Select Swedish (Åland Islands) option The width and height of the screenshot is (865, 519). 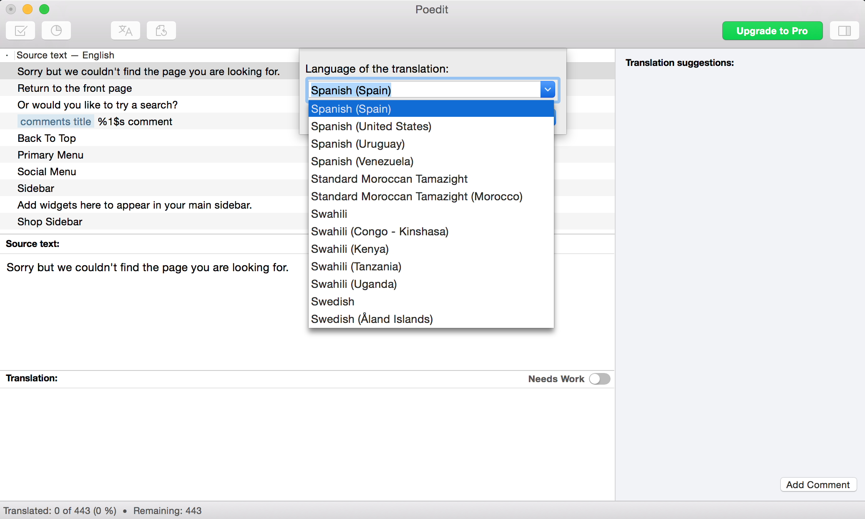click(x=431, y=319)
